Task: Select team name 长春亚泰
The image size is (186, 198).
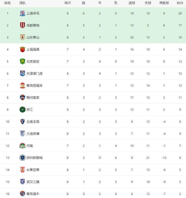Action: point(33,170)
